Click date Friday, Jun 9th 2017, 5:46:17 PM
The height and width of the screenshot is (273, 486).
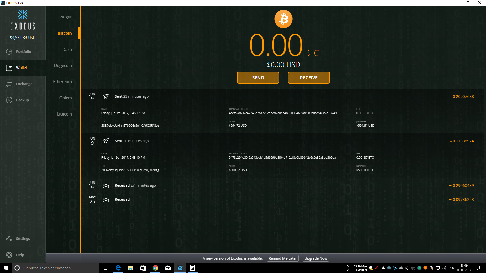pyautogui.click(x=123, y=113)
